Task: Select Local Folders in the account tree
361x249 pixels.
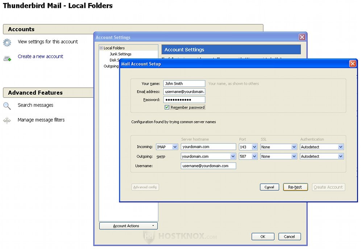Action: (x=114, y=48)
